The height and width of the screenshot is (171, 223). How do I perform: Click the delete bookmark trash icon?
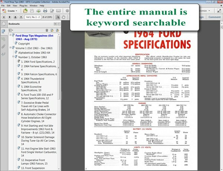click(x=47, y=30)
